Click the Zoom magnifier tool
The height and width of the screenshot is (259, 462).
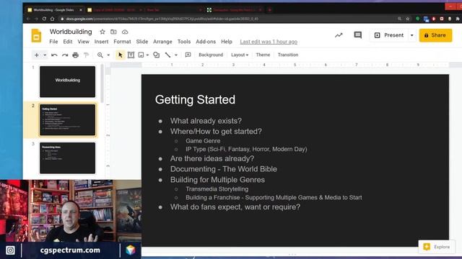100,55
